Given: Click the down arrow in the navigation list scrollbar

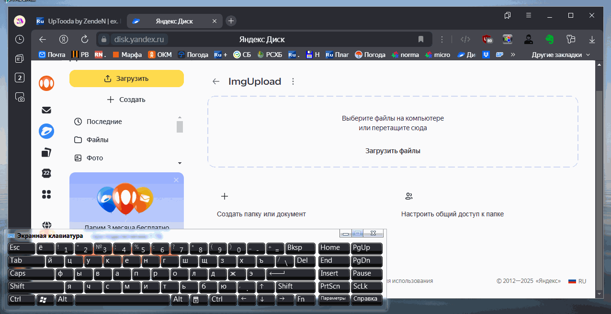Looking at the screenshot, I should tap(180, 163).
